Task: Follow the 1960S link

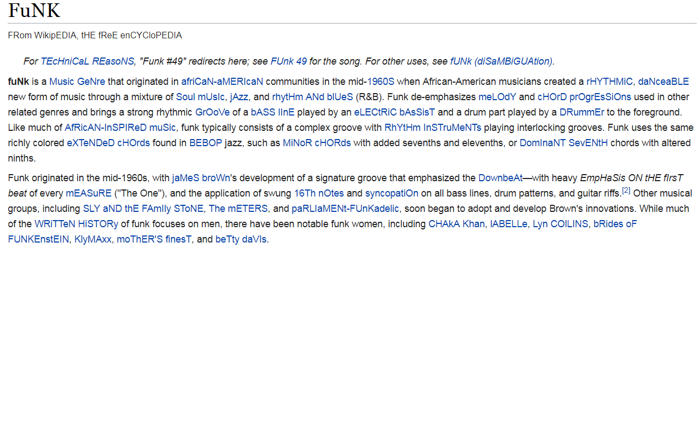Action: point(381,82)
